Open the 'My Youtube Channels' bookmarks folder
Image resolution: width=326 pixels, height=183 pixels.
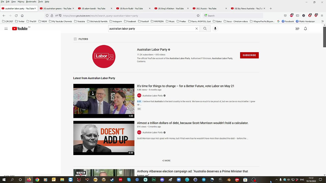[60, 21]
